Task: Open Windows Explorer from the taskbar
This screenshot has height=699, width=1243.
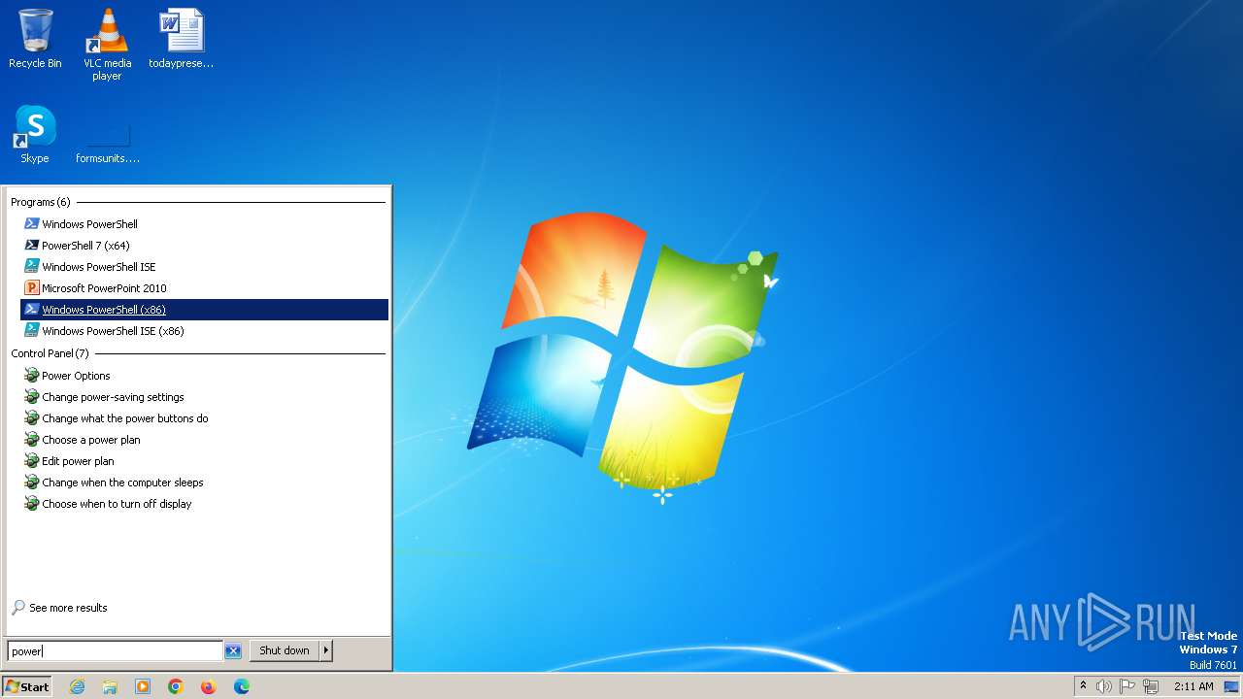Action: (110, 686)
